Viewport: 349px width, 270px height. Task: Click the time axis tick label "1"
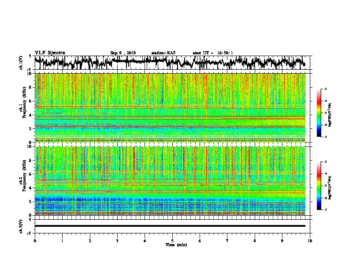pyautogui.click(x=62, y=241)
